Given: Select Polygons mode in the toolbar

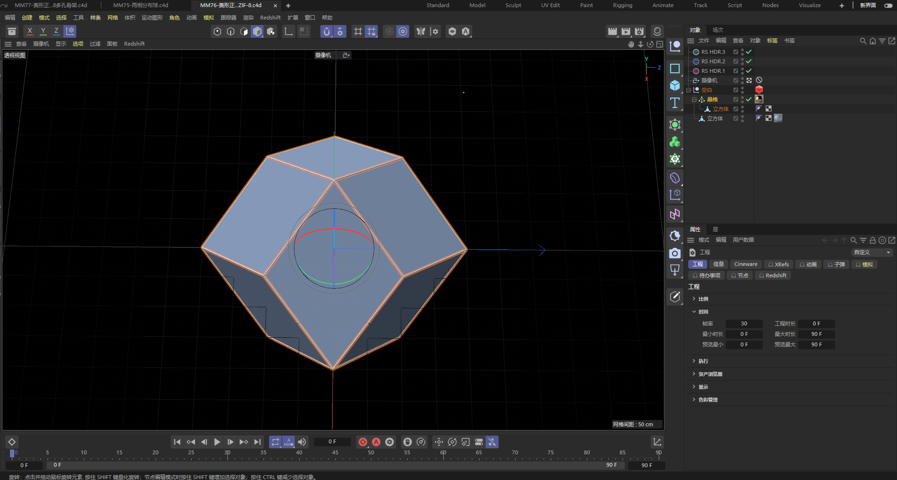Looking at the screenshot, I should click(244, 31).
